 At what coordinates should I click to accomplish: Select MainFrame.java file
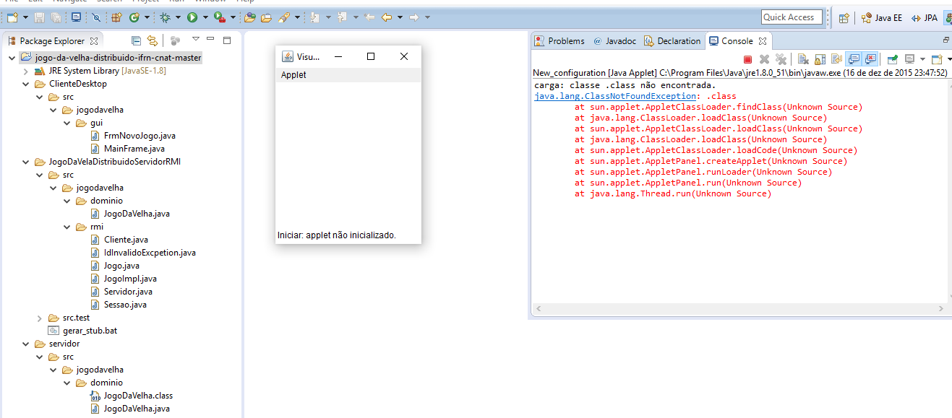tap(127, 149)
